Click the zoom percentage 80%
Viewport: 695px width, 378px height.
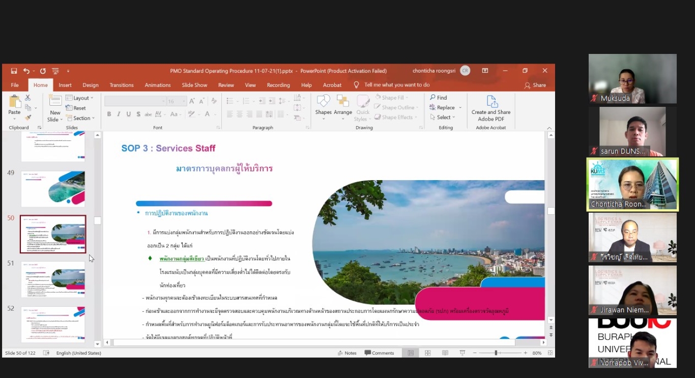point(537,353)
